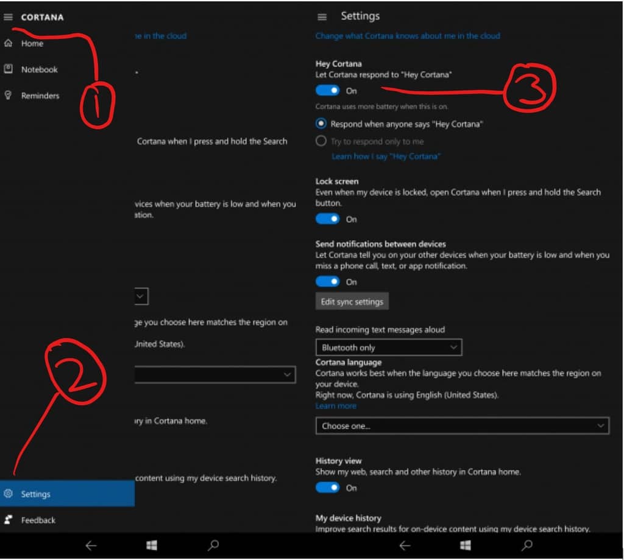
Task: Open the hamburger menu beside Settings title
Action: coord(322,16)
